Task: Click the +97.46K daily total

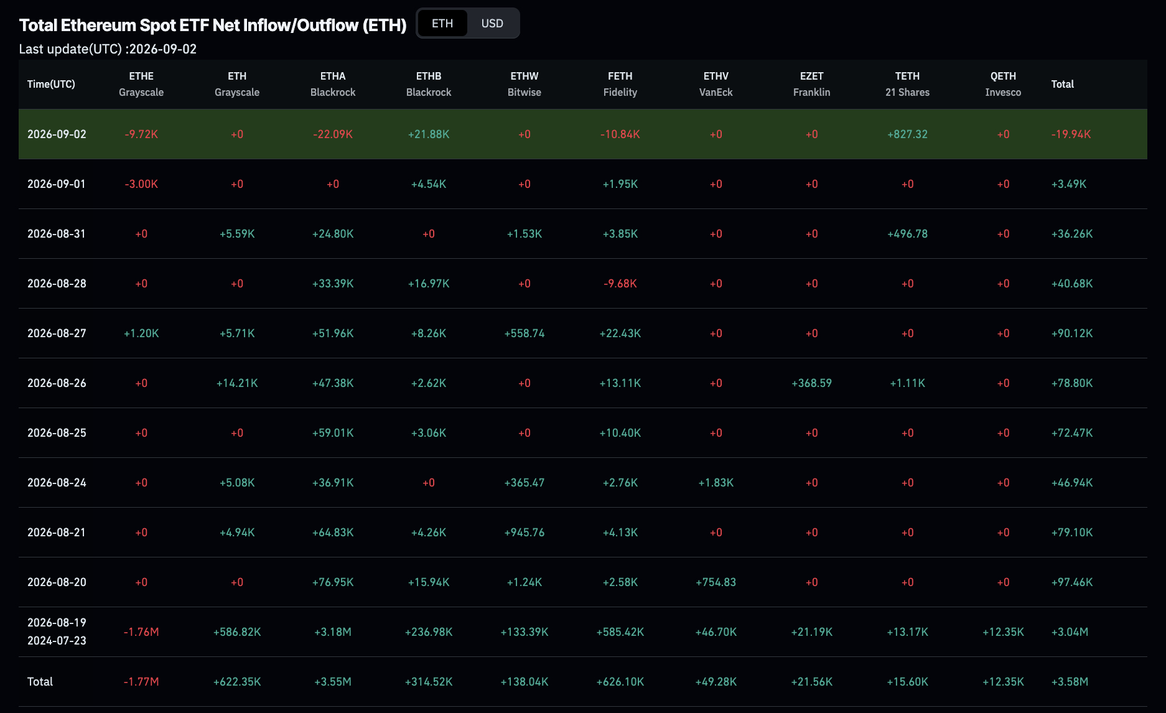Action: point(1072,582)
